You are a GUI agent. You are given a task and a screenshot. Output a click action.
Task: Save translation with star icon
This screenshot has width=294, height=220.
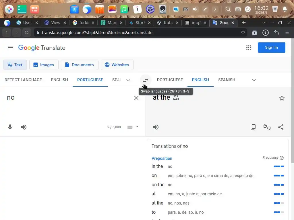click(x=282, y=98)
